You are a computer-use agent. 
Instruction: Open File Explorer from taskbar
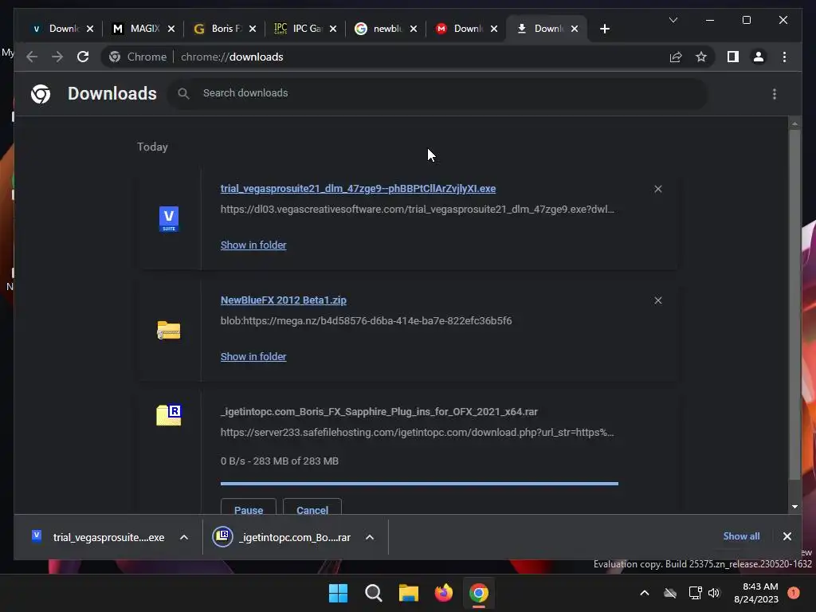409,593
